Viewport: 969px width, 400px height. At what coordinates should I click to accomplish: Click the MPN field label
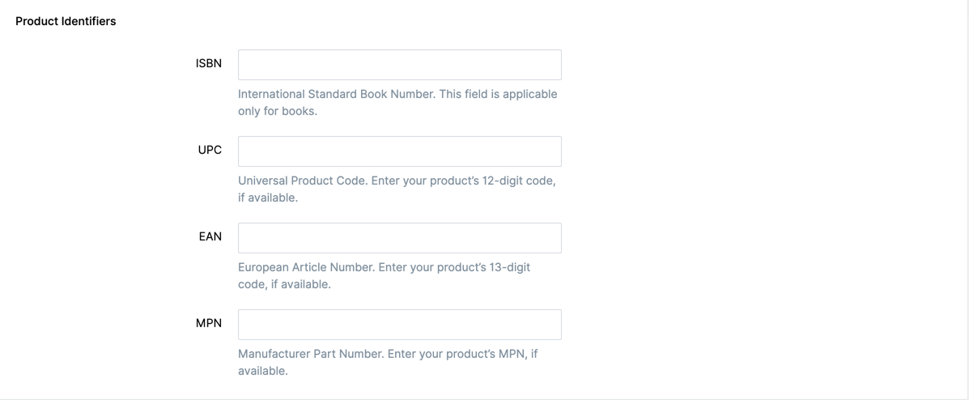[209, 323]
